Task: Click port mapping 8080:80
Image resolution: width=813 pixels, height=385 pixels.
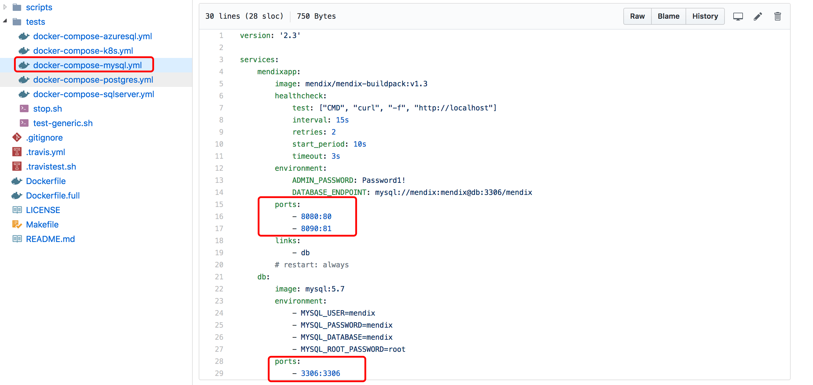Action: [x=316, y=217]
